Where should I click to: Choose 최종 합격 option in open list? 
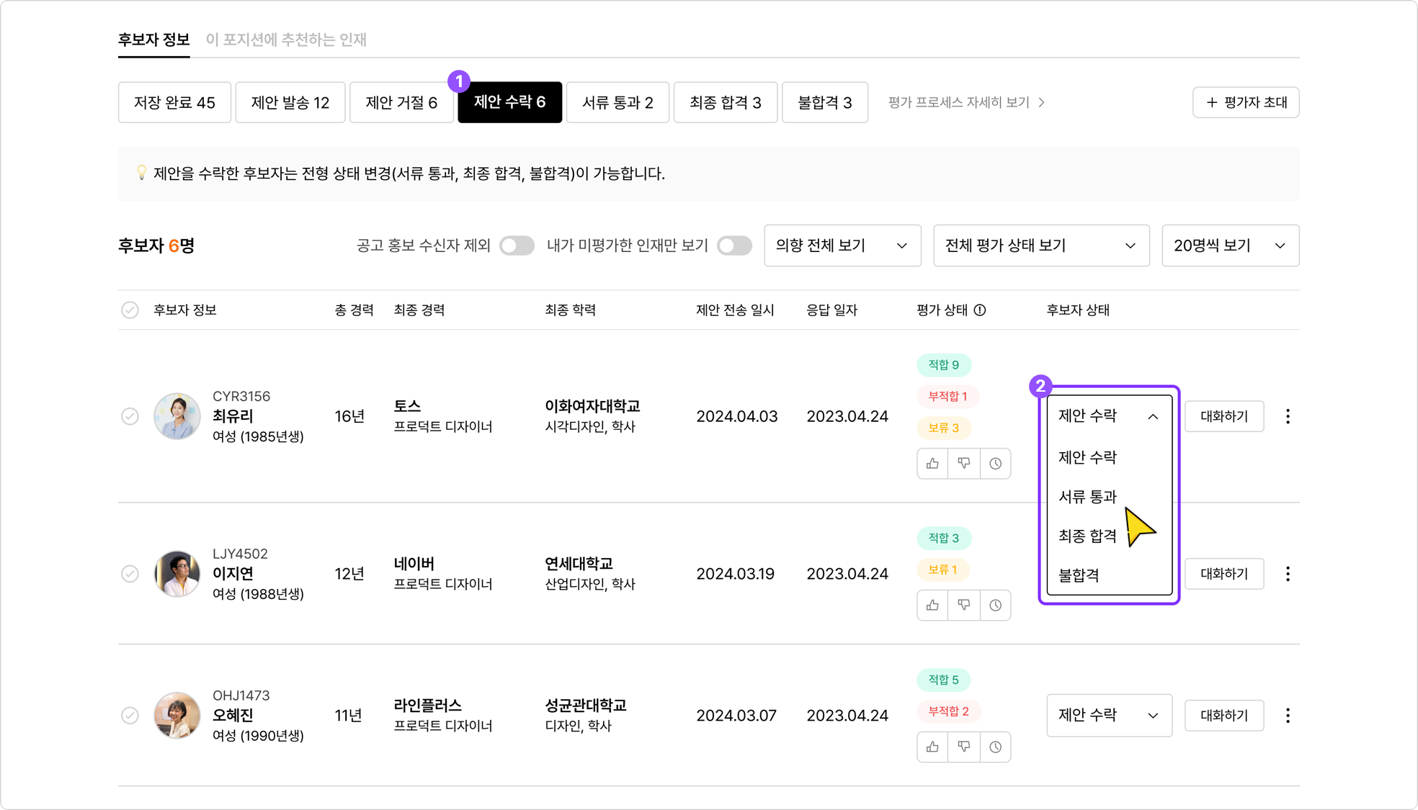pos(1109,536)
